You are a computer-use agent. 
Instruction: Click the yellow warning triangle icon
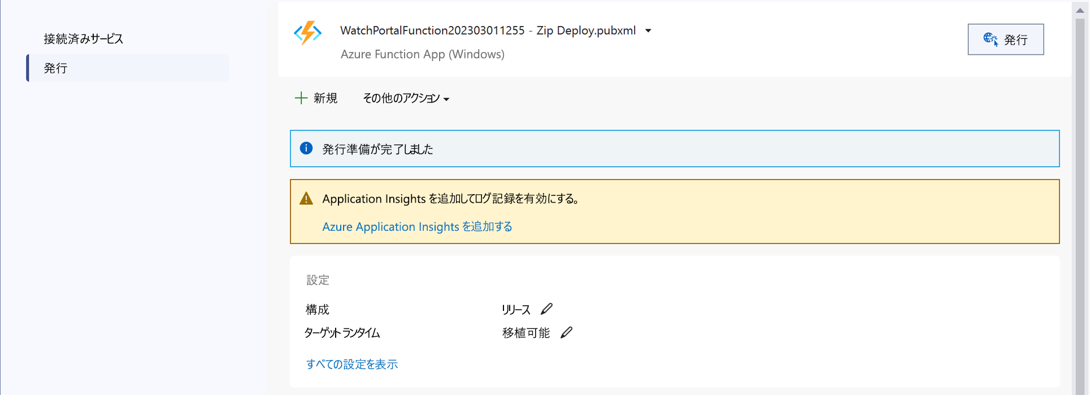click(x=306, y=198)
